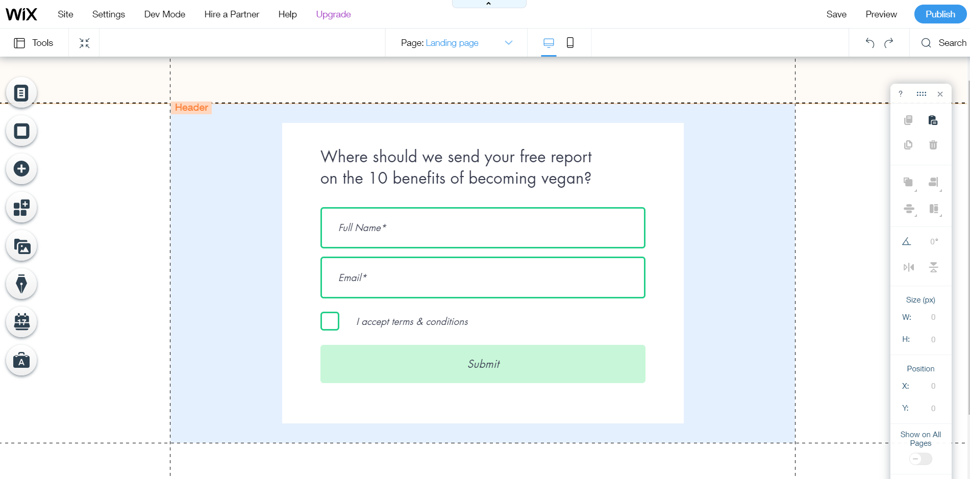Image resolution: width=970 pixels, height=479 pixels.
Task: Open the Tools menu button
Action: click(x=34, y=43)
